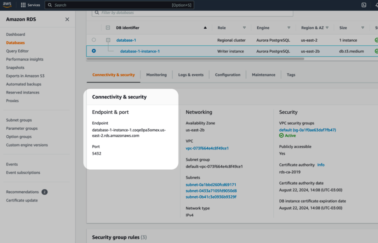Close the Amazon RDS side panel

(67, 20)
